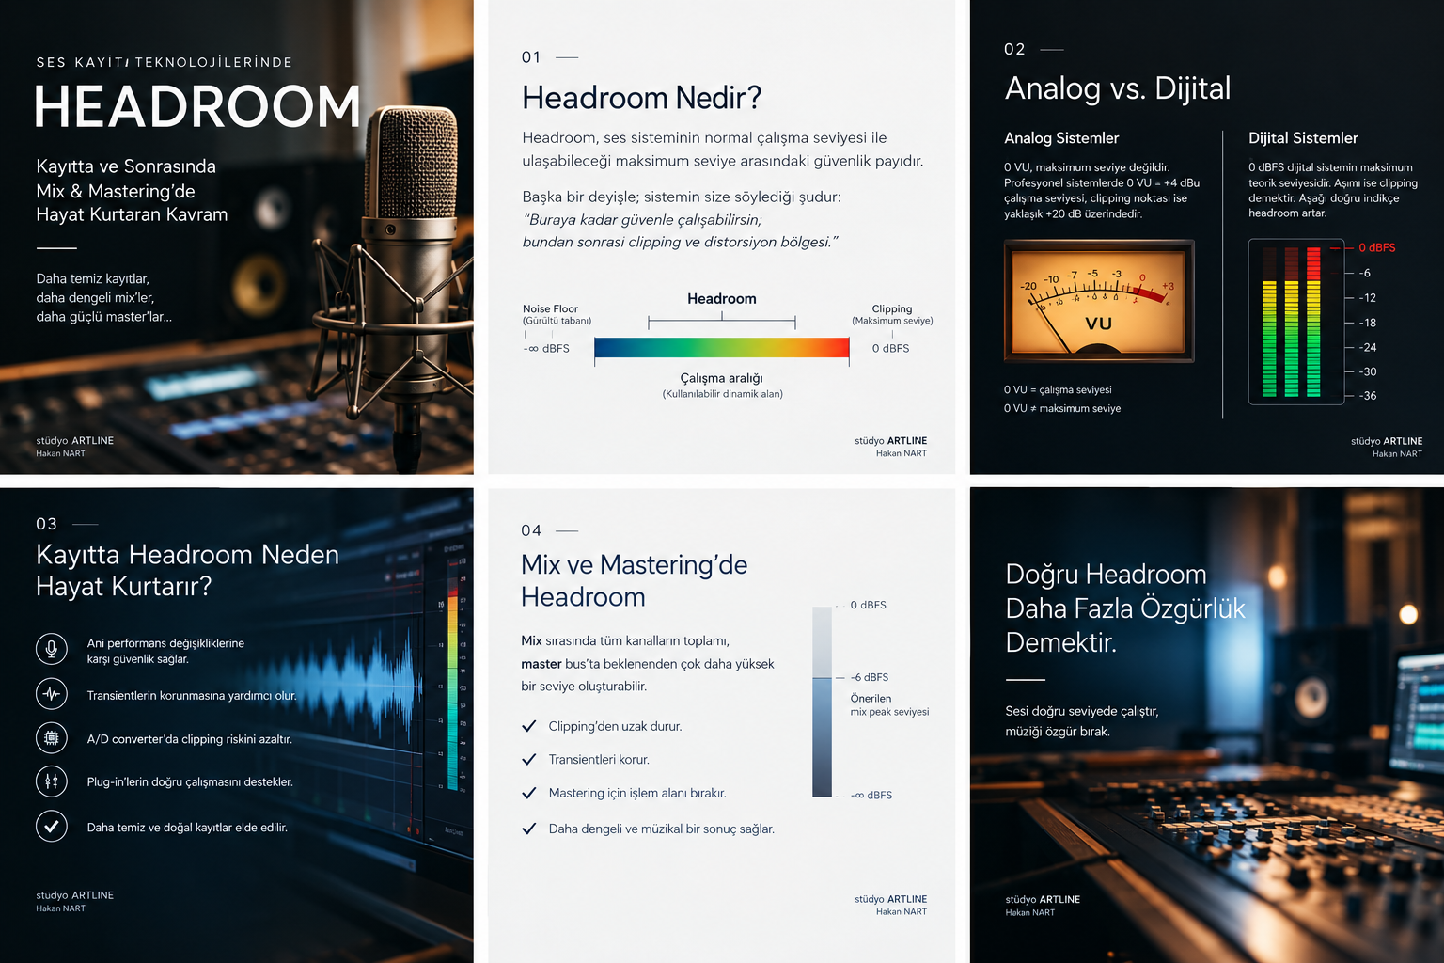Viewport: 1444px width, 963px height.
Task: Select the "Headroom Nedir?" heading
Action: click(641, 98)
